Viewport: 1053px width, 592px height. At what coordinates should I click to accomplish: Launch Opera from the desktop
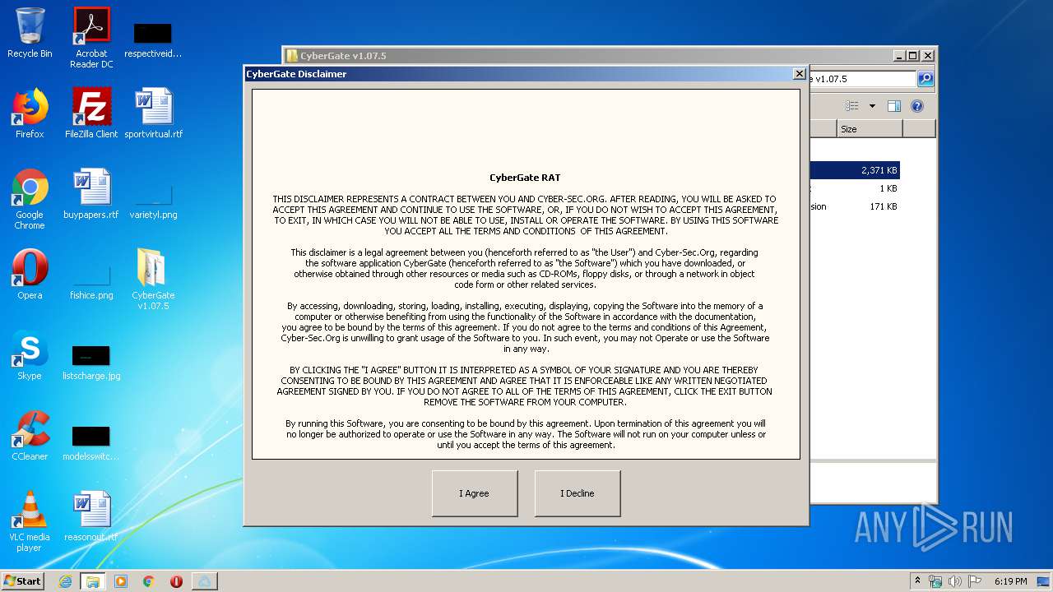[x=30, y=275]
